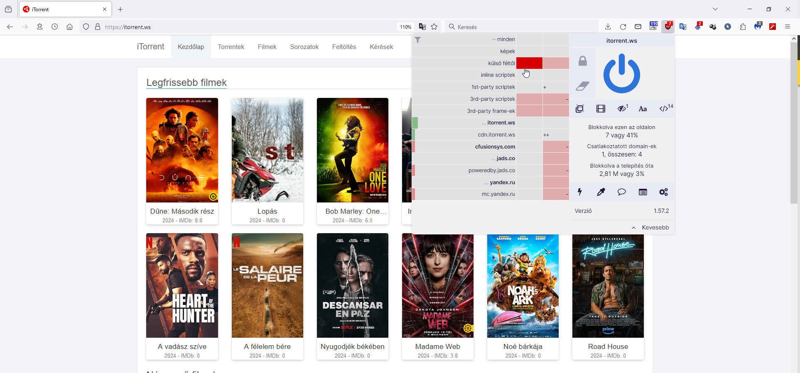Click the toolbar extension icon with the 110 badge
800x373 pixels.
coord(653,27)
